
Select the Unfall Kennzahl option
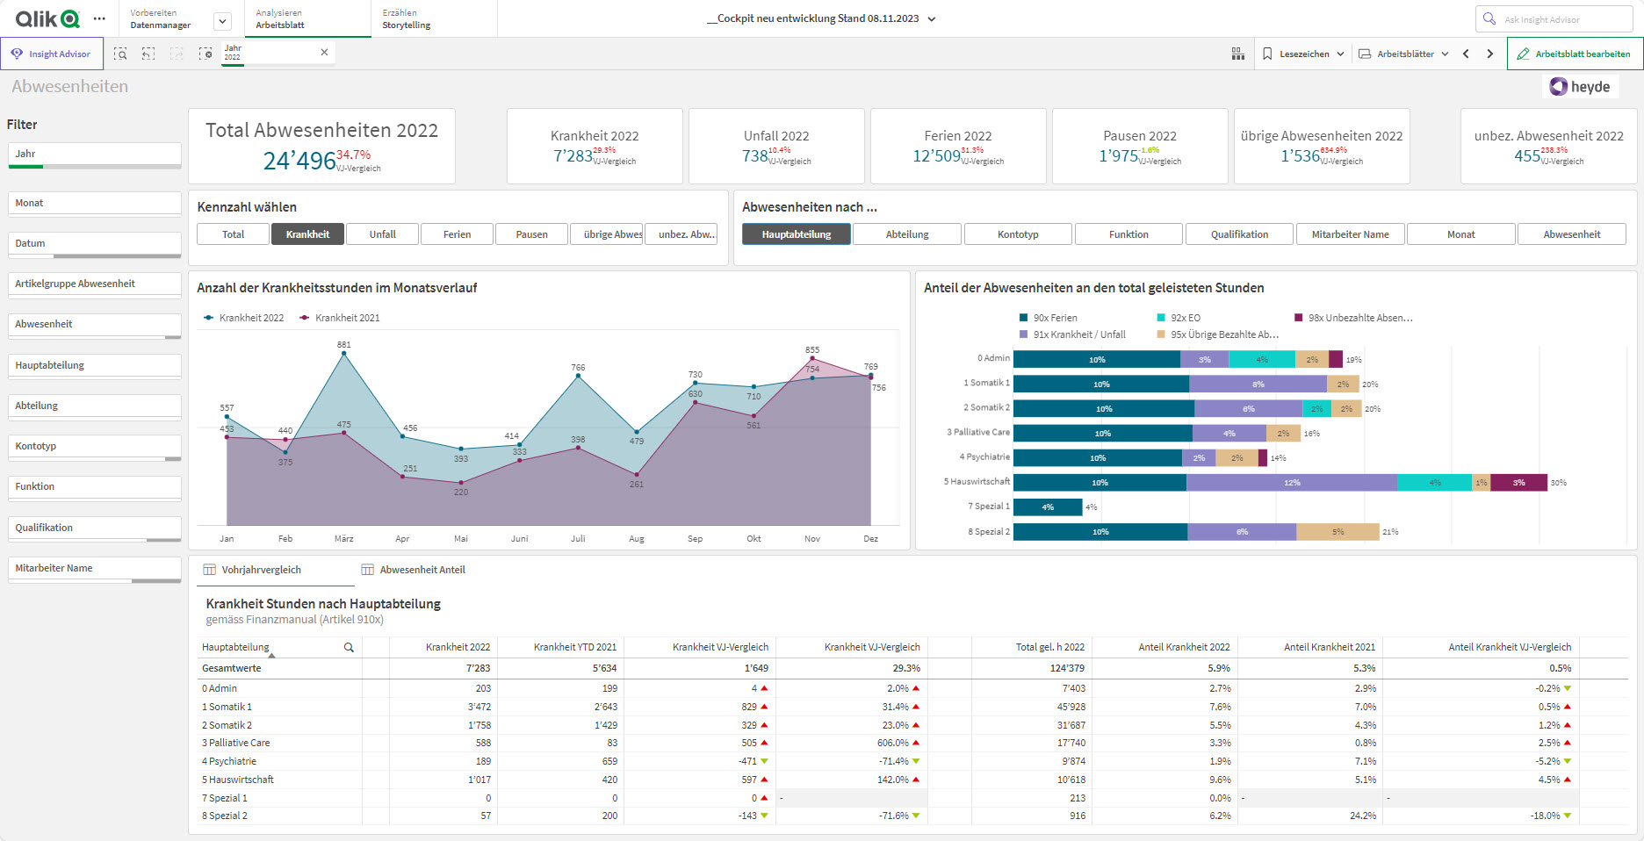coord(382,234)
